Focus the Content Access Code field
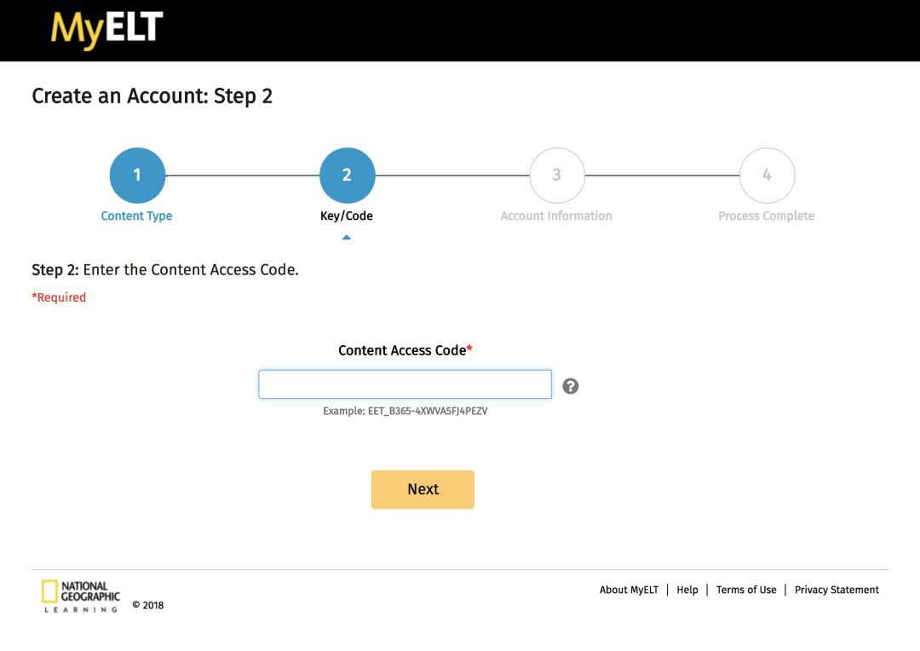Image resolution: width=920 pixels, height=651 pixels. [x=405, y=384]
